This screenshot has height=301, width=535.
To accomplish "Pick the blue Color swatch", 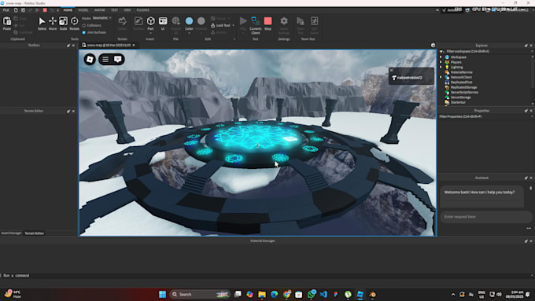I will (x=189, y=21).
